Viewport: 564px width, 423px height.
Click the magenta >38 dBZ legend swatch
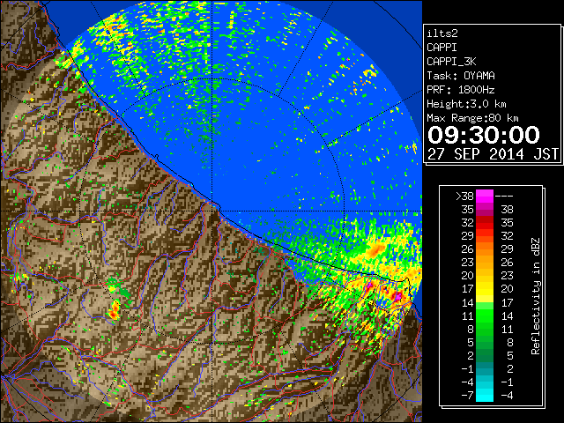(485, 196)
